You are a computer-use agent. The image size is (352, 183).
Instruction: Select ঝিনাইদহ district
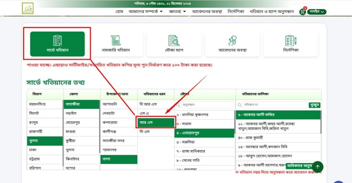click(x=81, y=159)
